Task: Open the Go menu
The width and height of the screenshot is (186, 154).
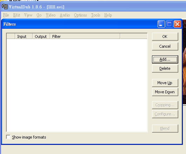Action: pos(39,15)
